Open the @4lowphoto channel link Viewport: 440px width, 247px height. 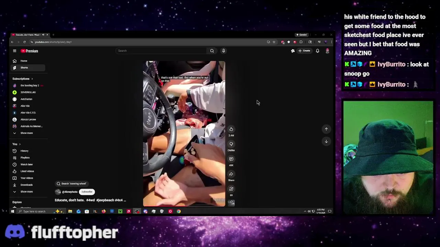69,192
